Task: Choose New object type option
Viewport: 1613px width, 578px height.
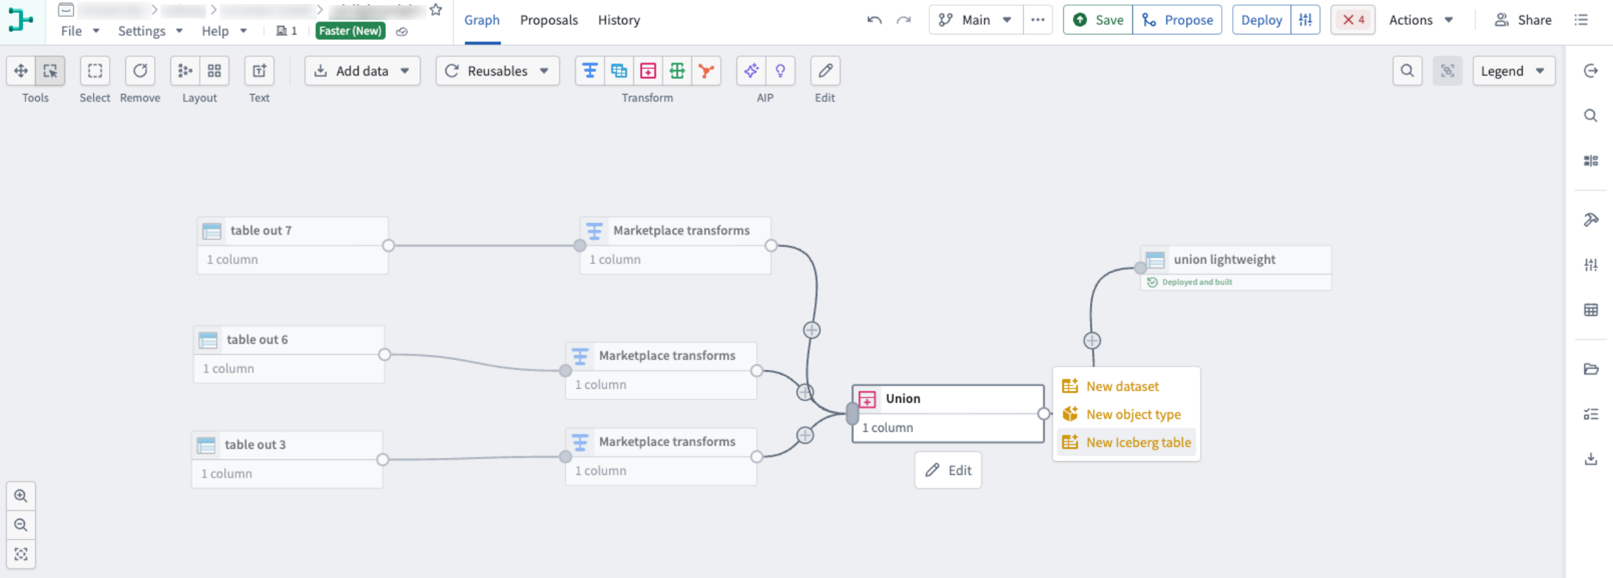Action: pos(1126,414)
